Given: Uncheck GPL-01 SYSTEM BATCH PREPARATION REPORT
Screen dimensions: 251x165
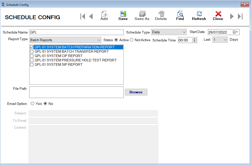Looking at the screenshot, I should tap(32, 47).
